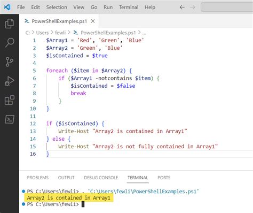Go back with the left arrow
Screen dimensions: 253x213
tap(182, 7)
